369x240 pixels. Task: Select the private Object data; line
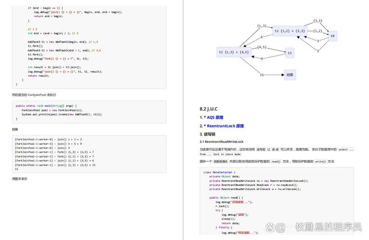pyautogui.click(x=224, y=177)
